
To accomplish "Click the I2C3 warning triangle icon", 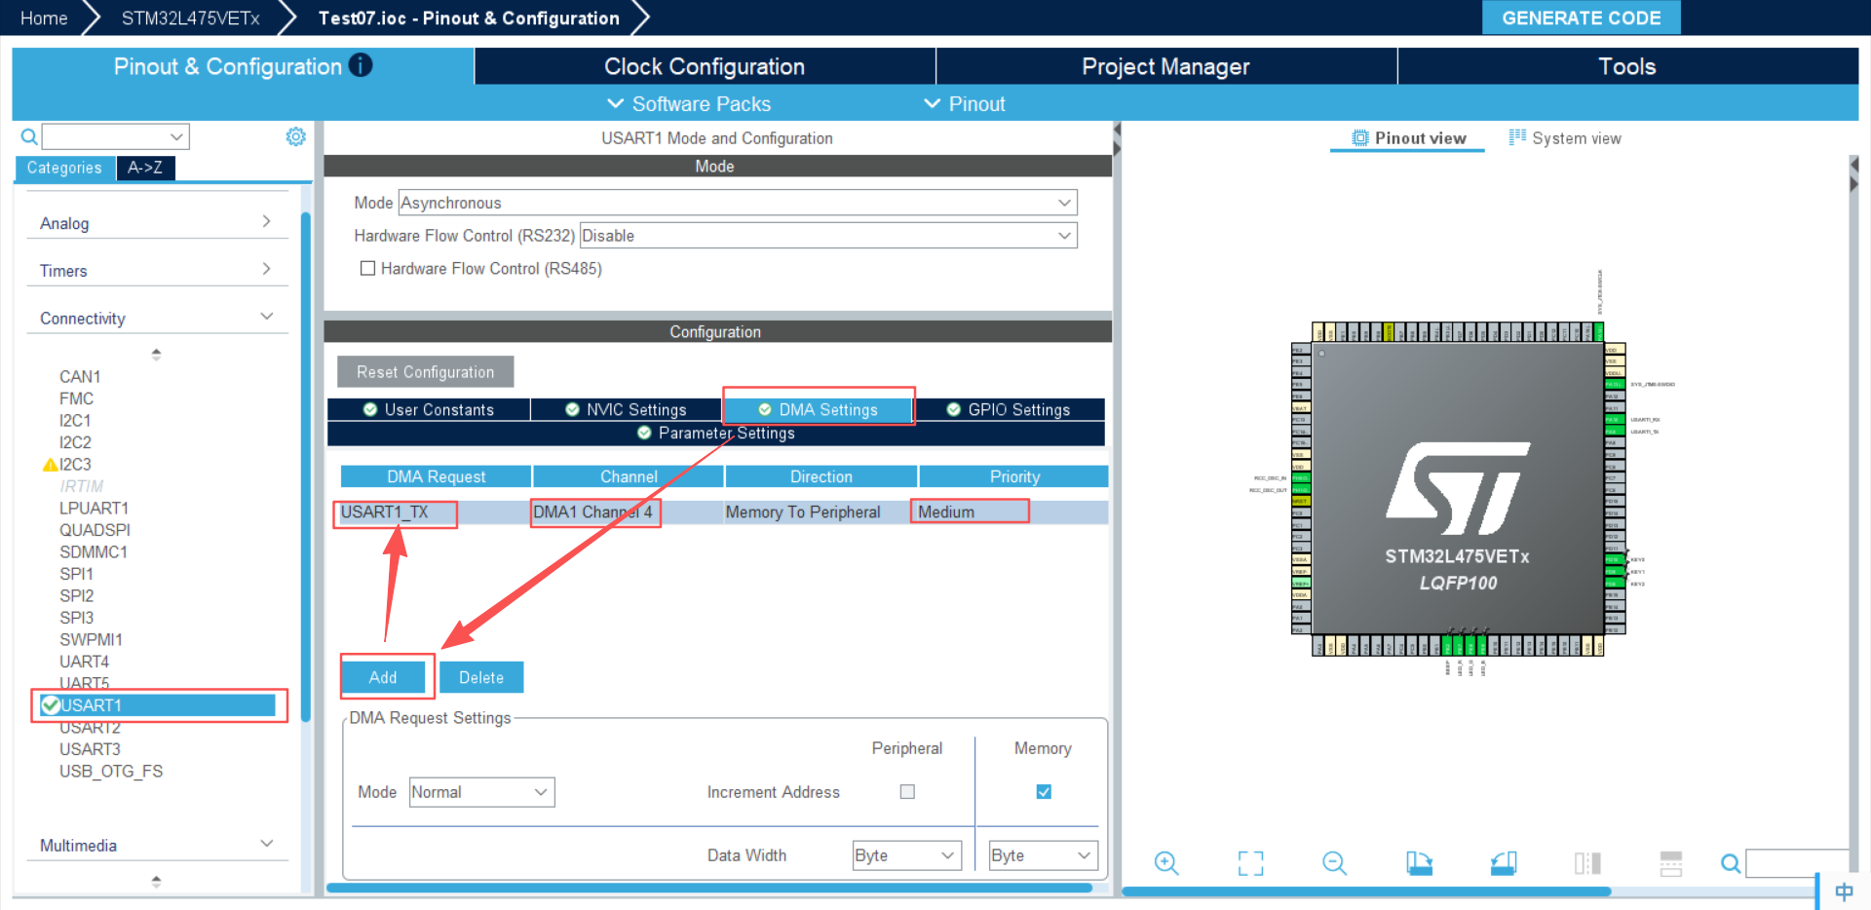I will pos(50,465).
